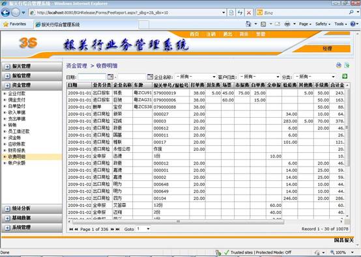Image resolution: width=361 pixels, height=257 pixels.
Task: Click the 业务分类 column header
Action: click(x=102, y=85)
